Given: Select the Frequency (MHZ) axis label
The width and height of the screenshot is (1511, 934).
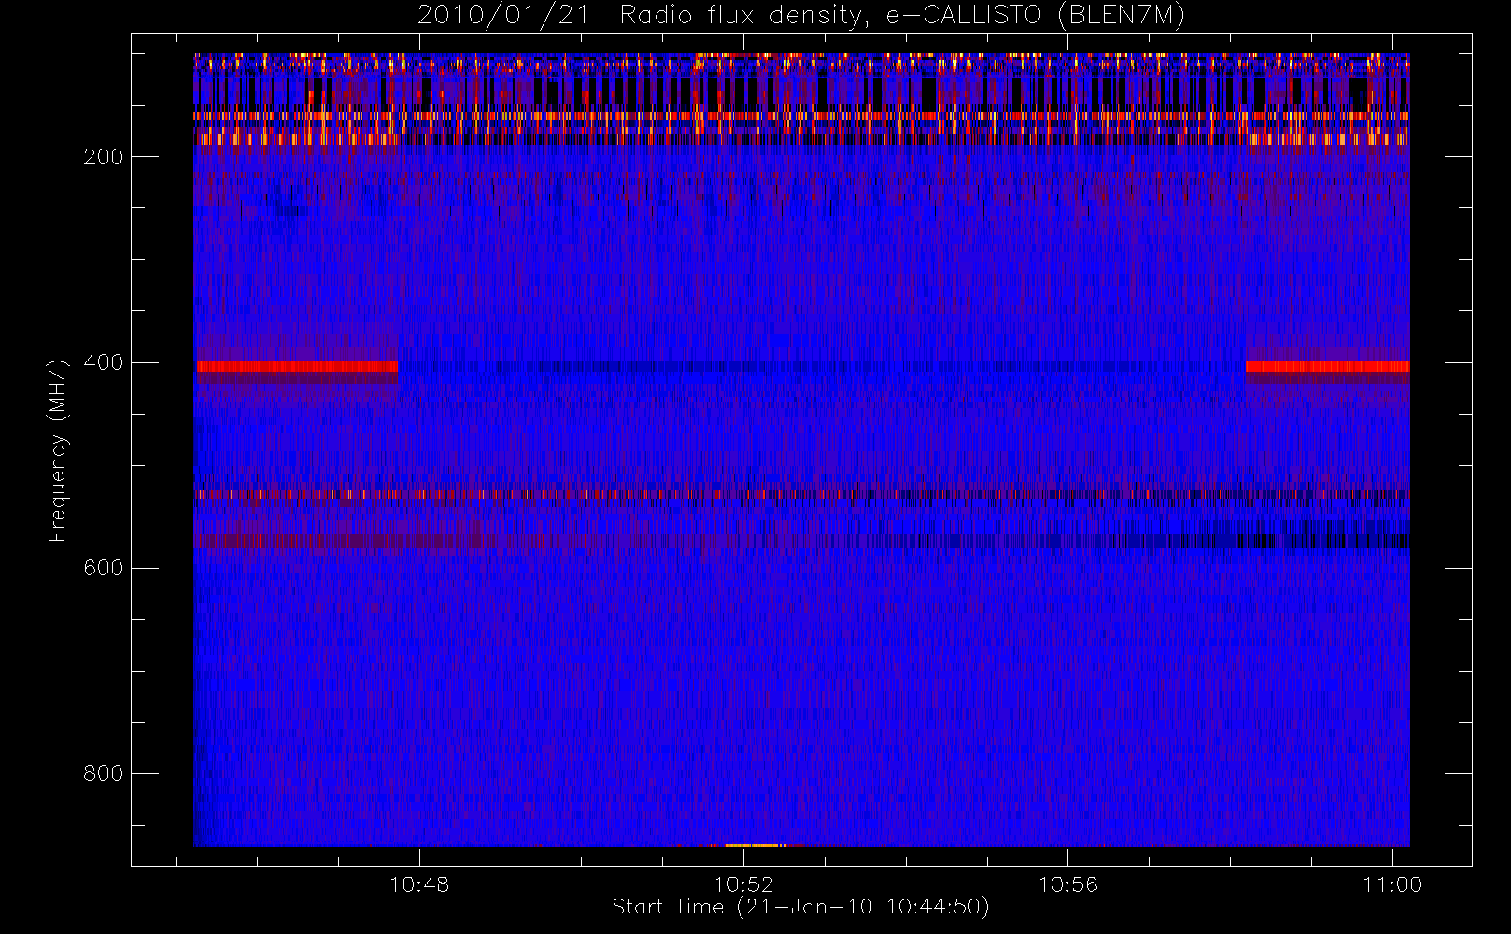Looking at the screenshot, I should coord(58,450).
